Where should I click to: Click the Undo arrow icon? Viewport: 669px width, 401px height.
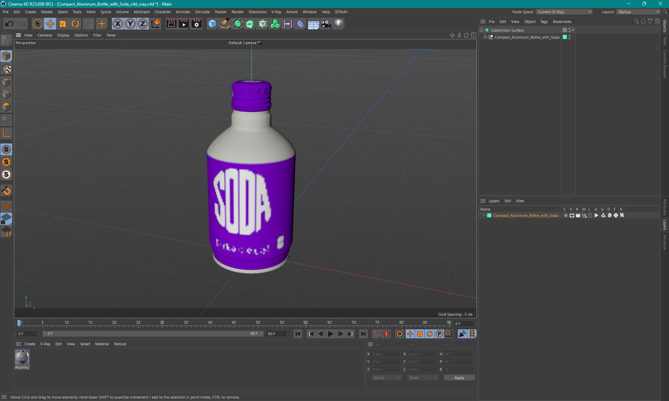point(9,24)
